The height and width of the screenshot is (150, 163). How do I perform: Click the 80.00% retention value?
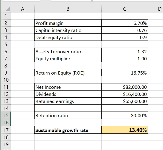click(x=125, y=115)
